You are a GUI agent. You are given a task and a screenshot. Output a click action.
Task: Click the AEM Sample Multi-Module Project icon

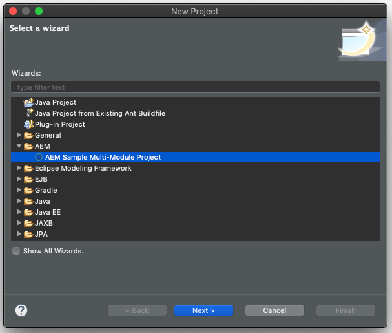click(39, 157)
